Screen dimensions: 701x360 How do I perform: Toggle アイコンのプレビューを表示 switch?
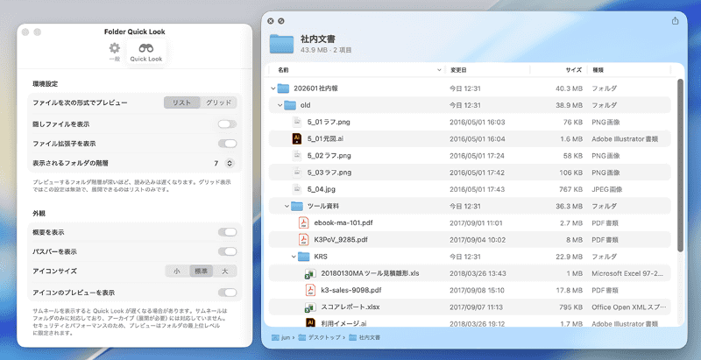227,293
